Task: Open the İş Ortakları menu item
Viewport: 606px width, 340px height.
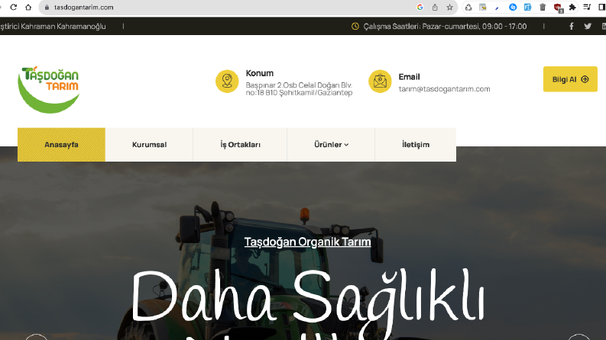Action: [x=240, y=145]
